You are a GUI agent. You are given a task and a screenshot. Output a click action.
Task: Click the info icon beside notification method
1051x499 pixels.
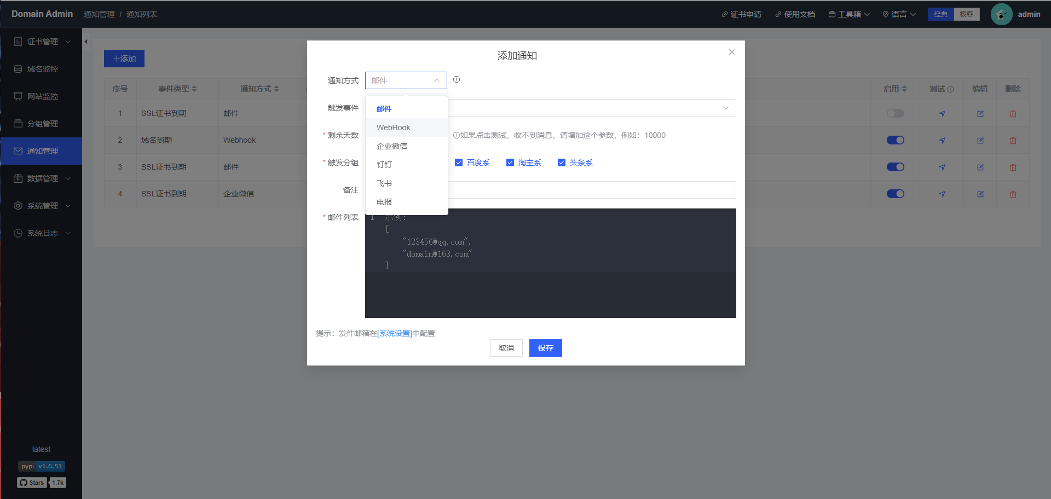pyautogui.click(x=457, y=79)
